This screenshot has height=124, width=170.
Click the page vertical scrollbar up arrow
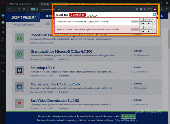click(x=169, y=14)
